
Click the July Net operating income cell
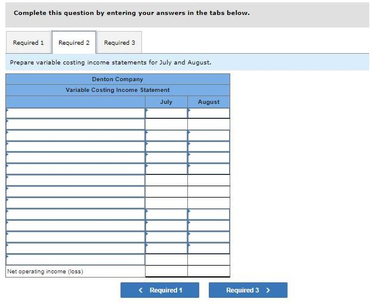(x=166, y=271)
